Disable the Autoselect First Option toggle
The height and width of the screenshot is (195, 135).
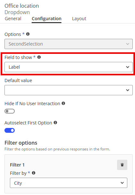(10, 130)
